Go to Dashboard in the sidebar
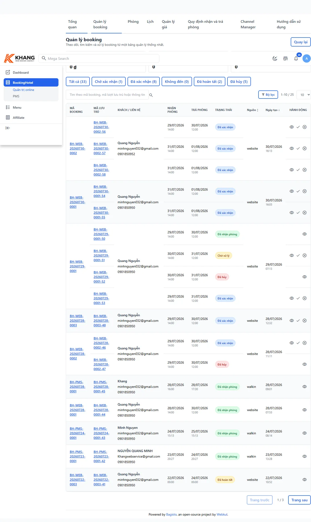The image size is (311, 522). [31, 72]
